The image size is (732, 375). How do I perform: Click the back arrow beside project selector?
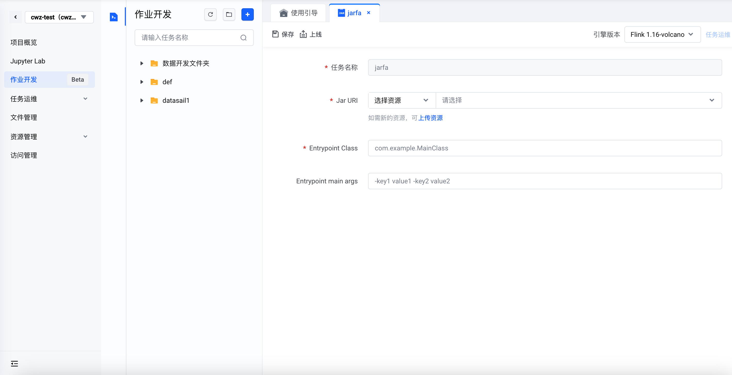click(x=16, y=17)
